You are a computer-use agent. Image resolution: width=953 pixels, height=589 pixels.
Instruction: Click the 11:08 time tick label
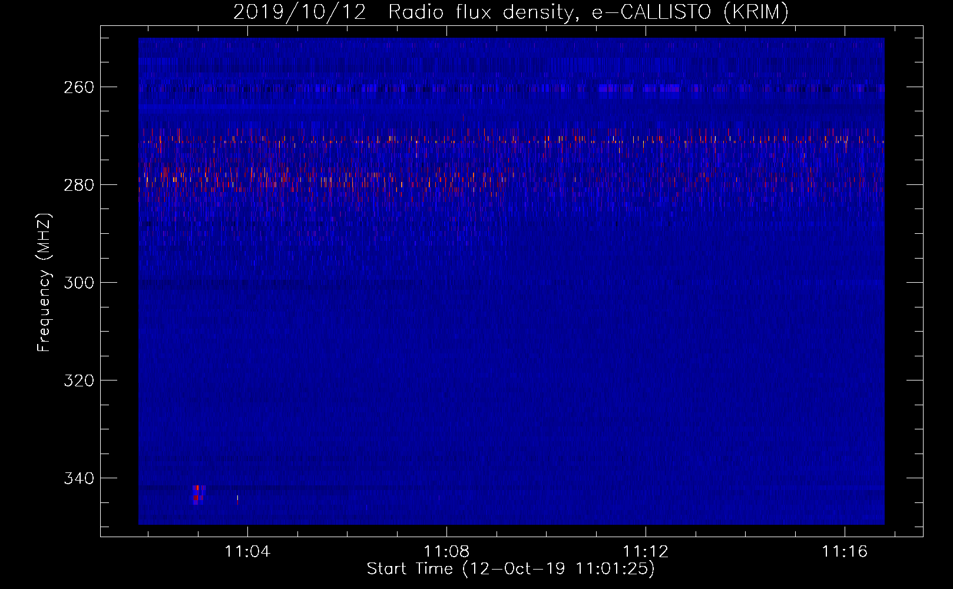point(446,551)
